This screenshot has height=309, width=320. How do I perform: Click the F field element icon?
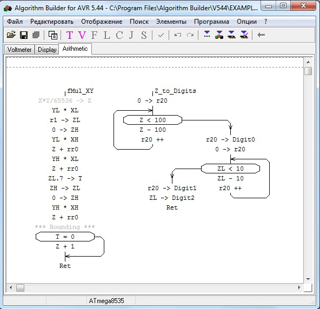tap(94, 35)
